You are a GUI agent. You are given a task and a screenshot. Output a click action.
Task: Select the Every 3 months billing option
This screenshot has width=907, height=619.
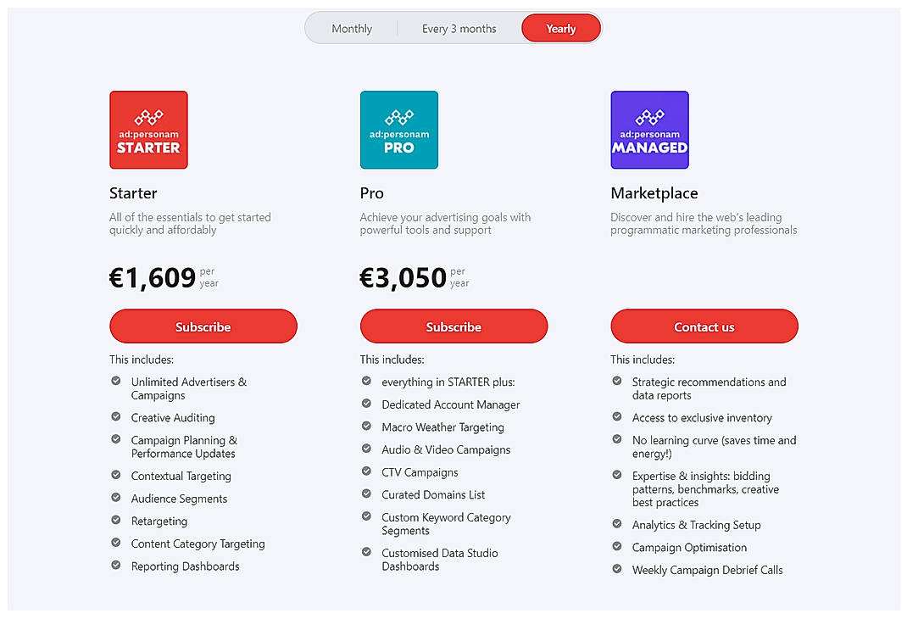point(459,28)
